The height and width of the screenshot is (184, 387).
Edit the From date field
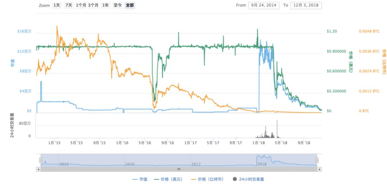point(264,5)
